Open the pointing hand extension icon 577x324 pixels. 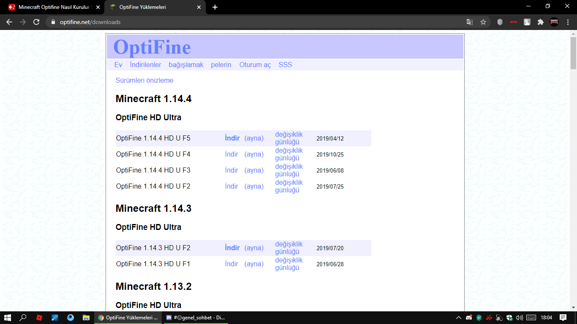point(527,22)
